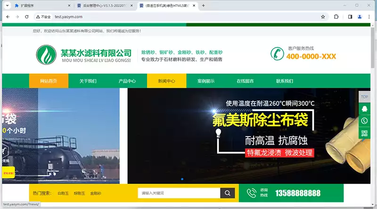Open the tab search chevron
377x209 pixels.
click(6, 6)
